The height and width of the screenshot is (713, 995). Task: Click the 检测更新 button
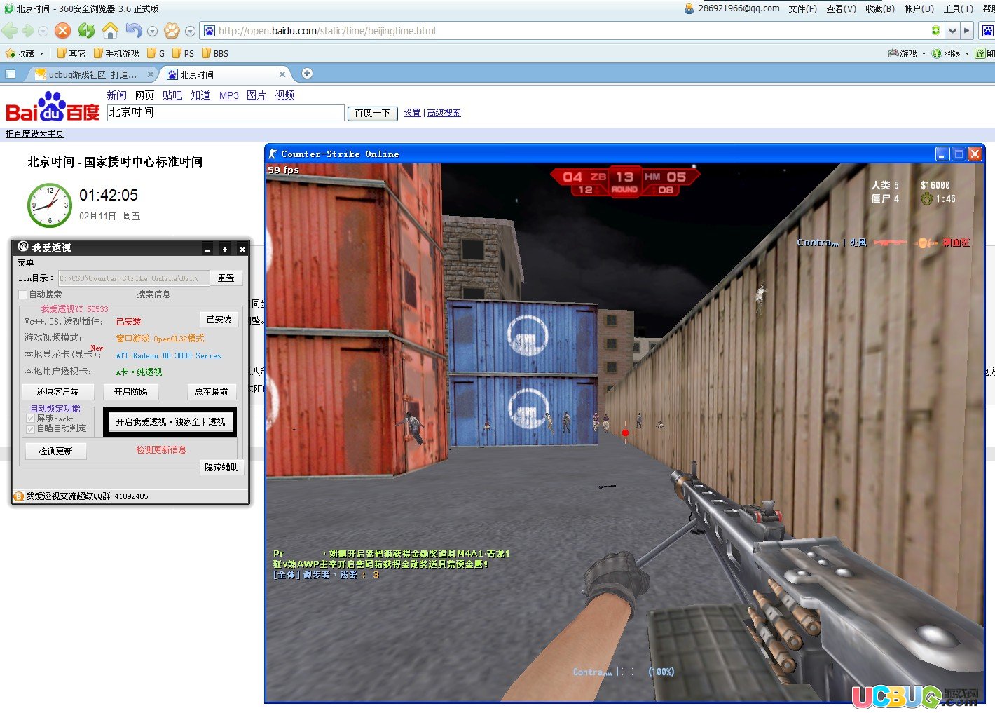click(56, 451)
